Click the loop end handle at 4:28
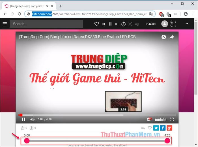The image size is (198, 147). (x=167, y=141)
